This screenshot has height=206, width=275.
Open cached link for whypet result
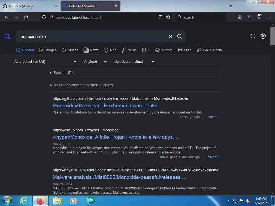pyautogui.click(x=213, y=157)
